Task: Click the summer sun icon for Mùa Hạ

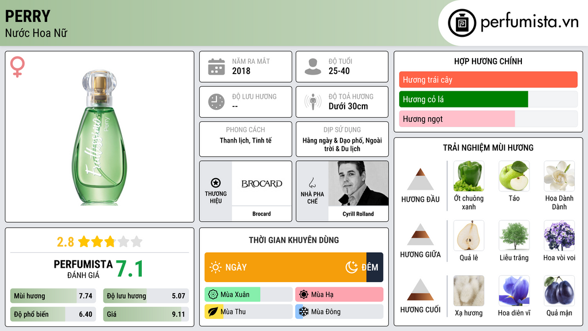Action: click(x=304, y=295)
